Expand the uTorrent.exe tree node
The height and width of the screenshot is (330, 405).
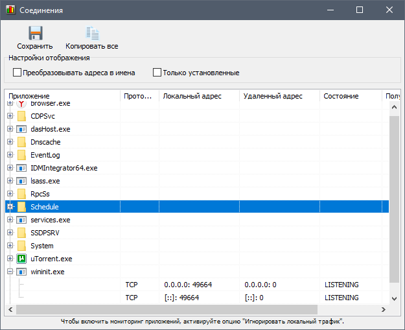click(x=10, y=259)
